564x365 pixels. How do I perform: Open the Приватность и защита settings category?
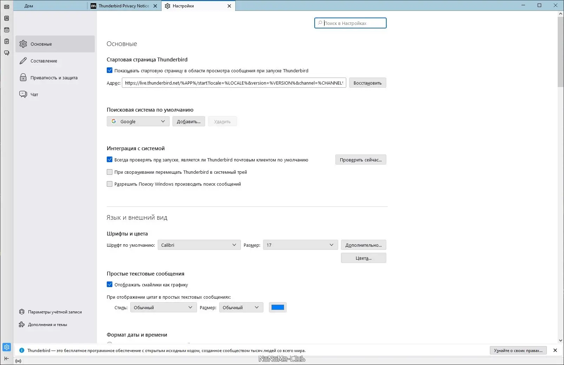[x=55, y=78]
